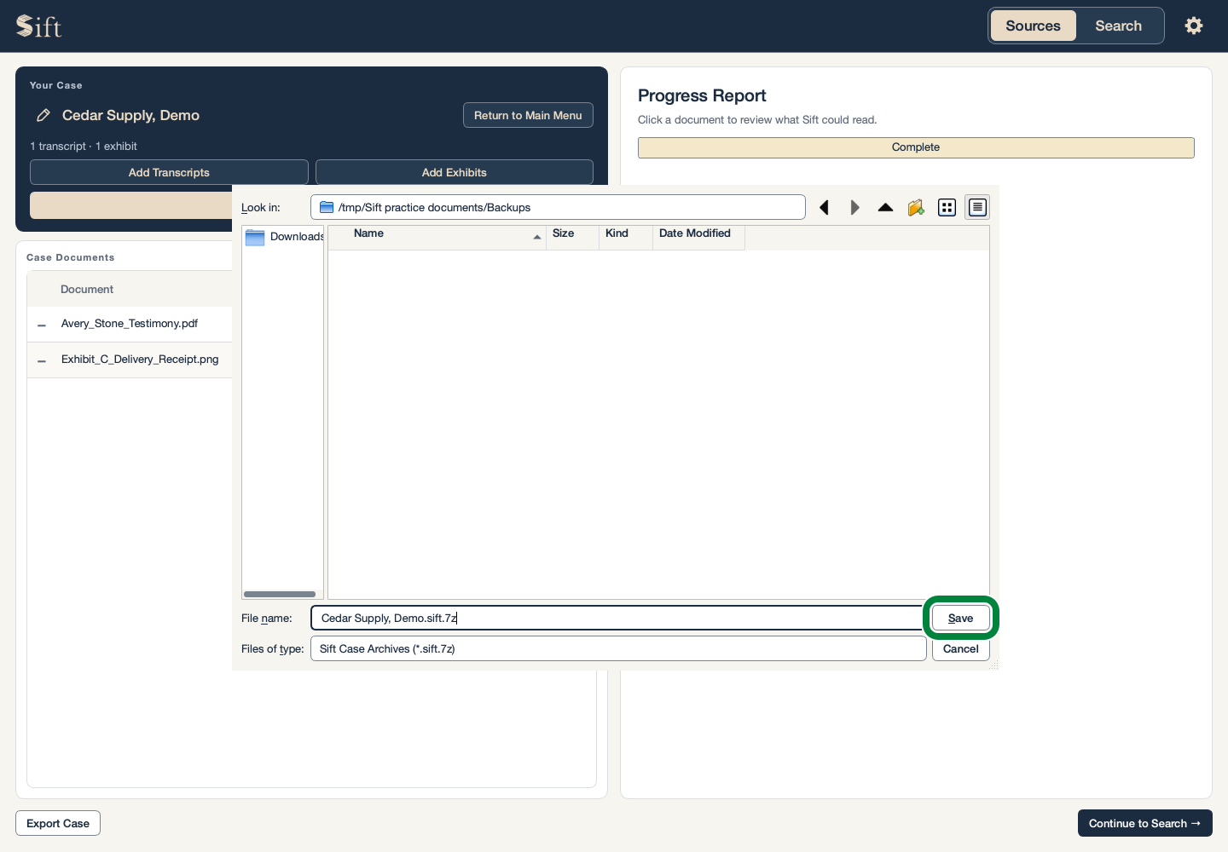Switch file dialog to icon view
The height and width of the screenshot is (852, 1228).
pos(947,208)
